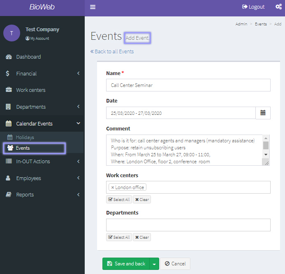The height and width of the screenshot is (274, 285).
Task: Select All departments
Action: tap(119, 237)
